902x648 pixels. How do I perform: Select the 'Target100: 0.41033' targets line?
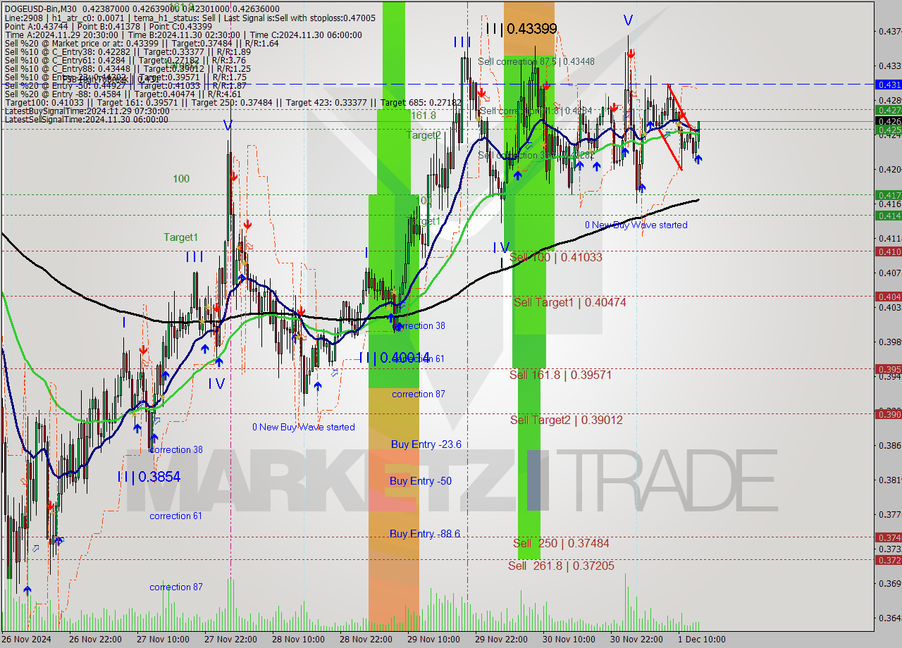233,103
